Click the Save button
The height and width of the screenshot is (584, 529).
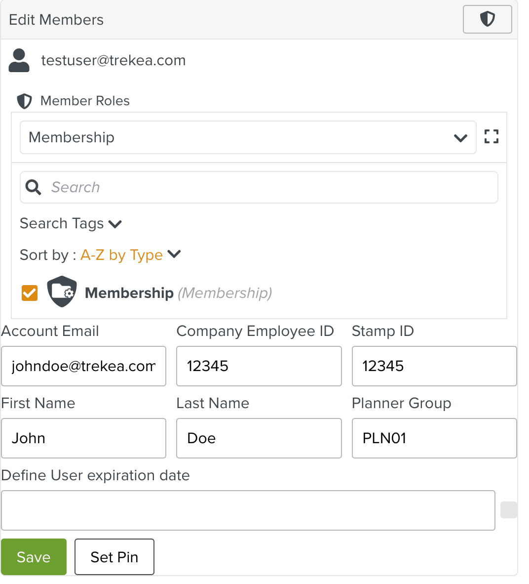click(34, 557)
